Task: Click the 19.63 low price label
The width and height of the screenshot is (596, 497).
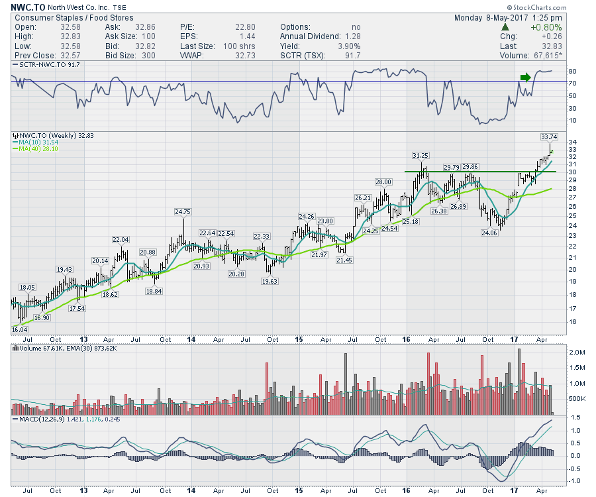Action: click(270, 281)
